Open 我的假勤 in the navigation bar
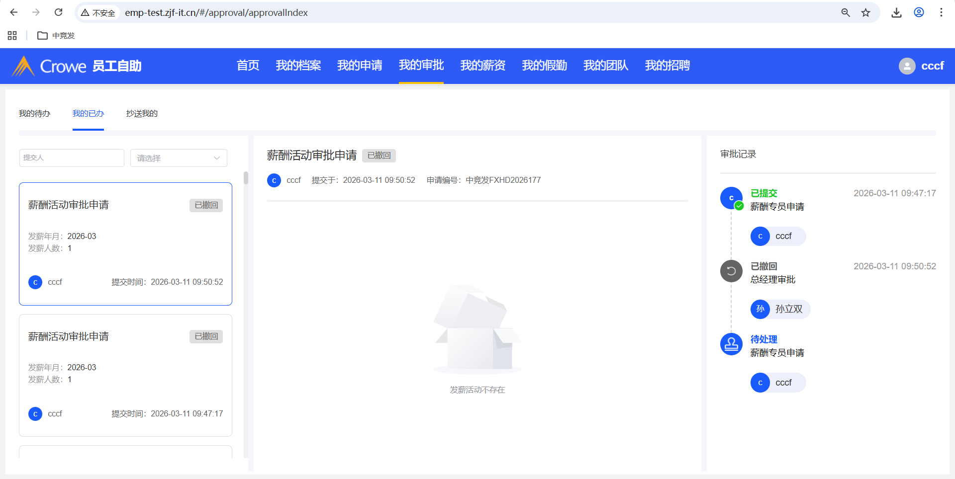 pyautogui.click(x=544, y=66)
